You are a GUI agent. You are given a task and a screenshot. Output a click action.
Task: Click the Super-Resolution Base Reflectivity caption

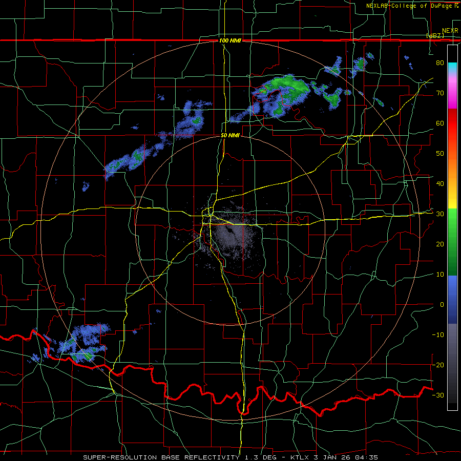(x=230, y=457)
